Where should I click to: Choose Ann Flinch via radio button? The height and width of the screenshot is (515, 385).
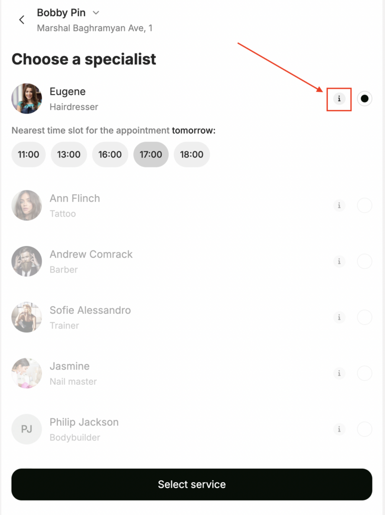[364, 206]
